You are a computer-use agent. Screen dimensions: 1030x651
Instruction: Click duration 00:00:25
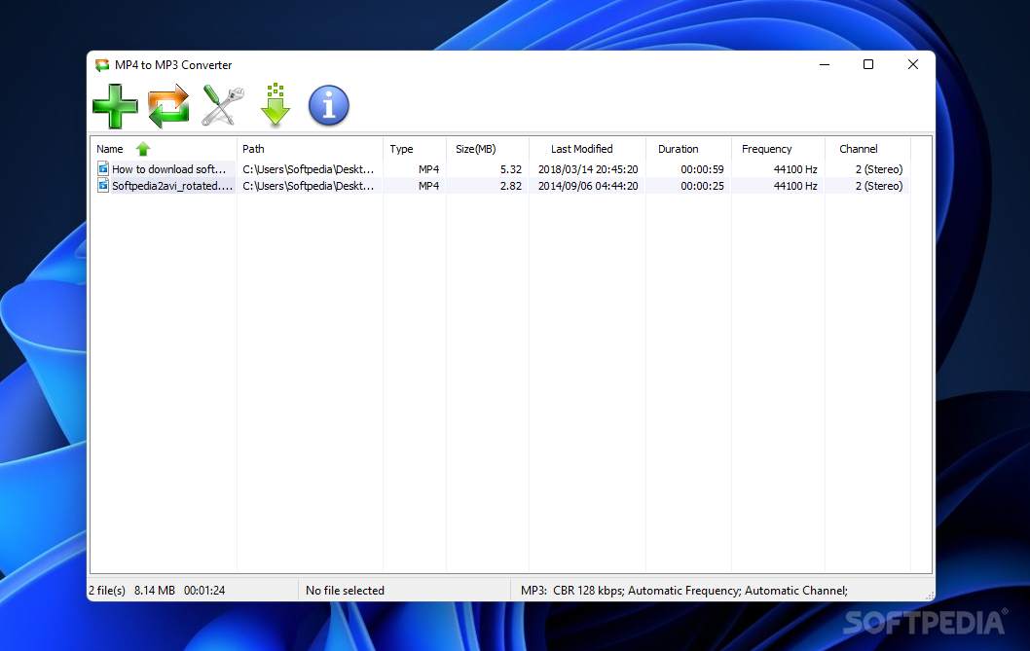(x=702, y=186)
